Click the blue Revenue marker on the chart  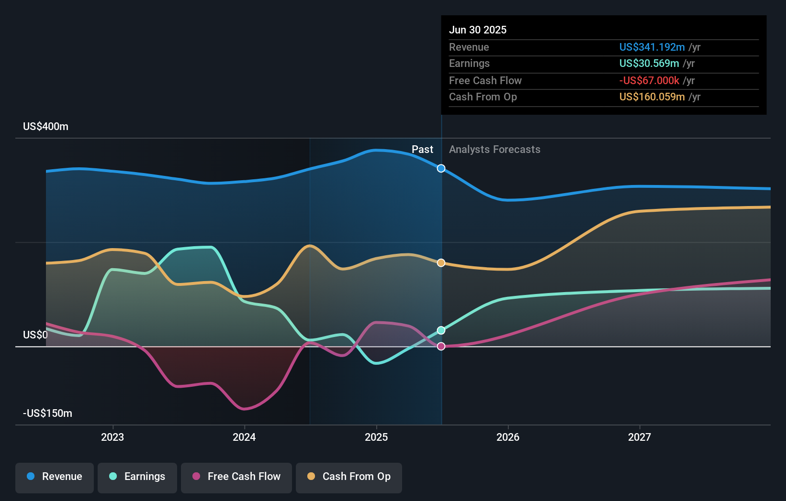(x=441, y=168)
